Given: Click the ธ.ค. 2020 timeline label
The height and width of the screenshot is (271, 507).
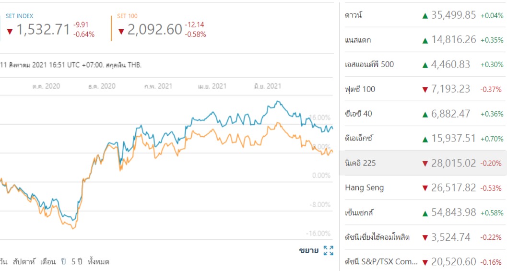Looking at the screenshot, I should [102, 86].
